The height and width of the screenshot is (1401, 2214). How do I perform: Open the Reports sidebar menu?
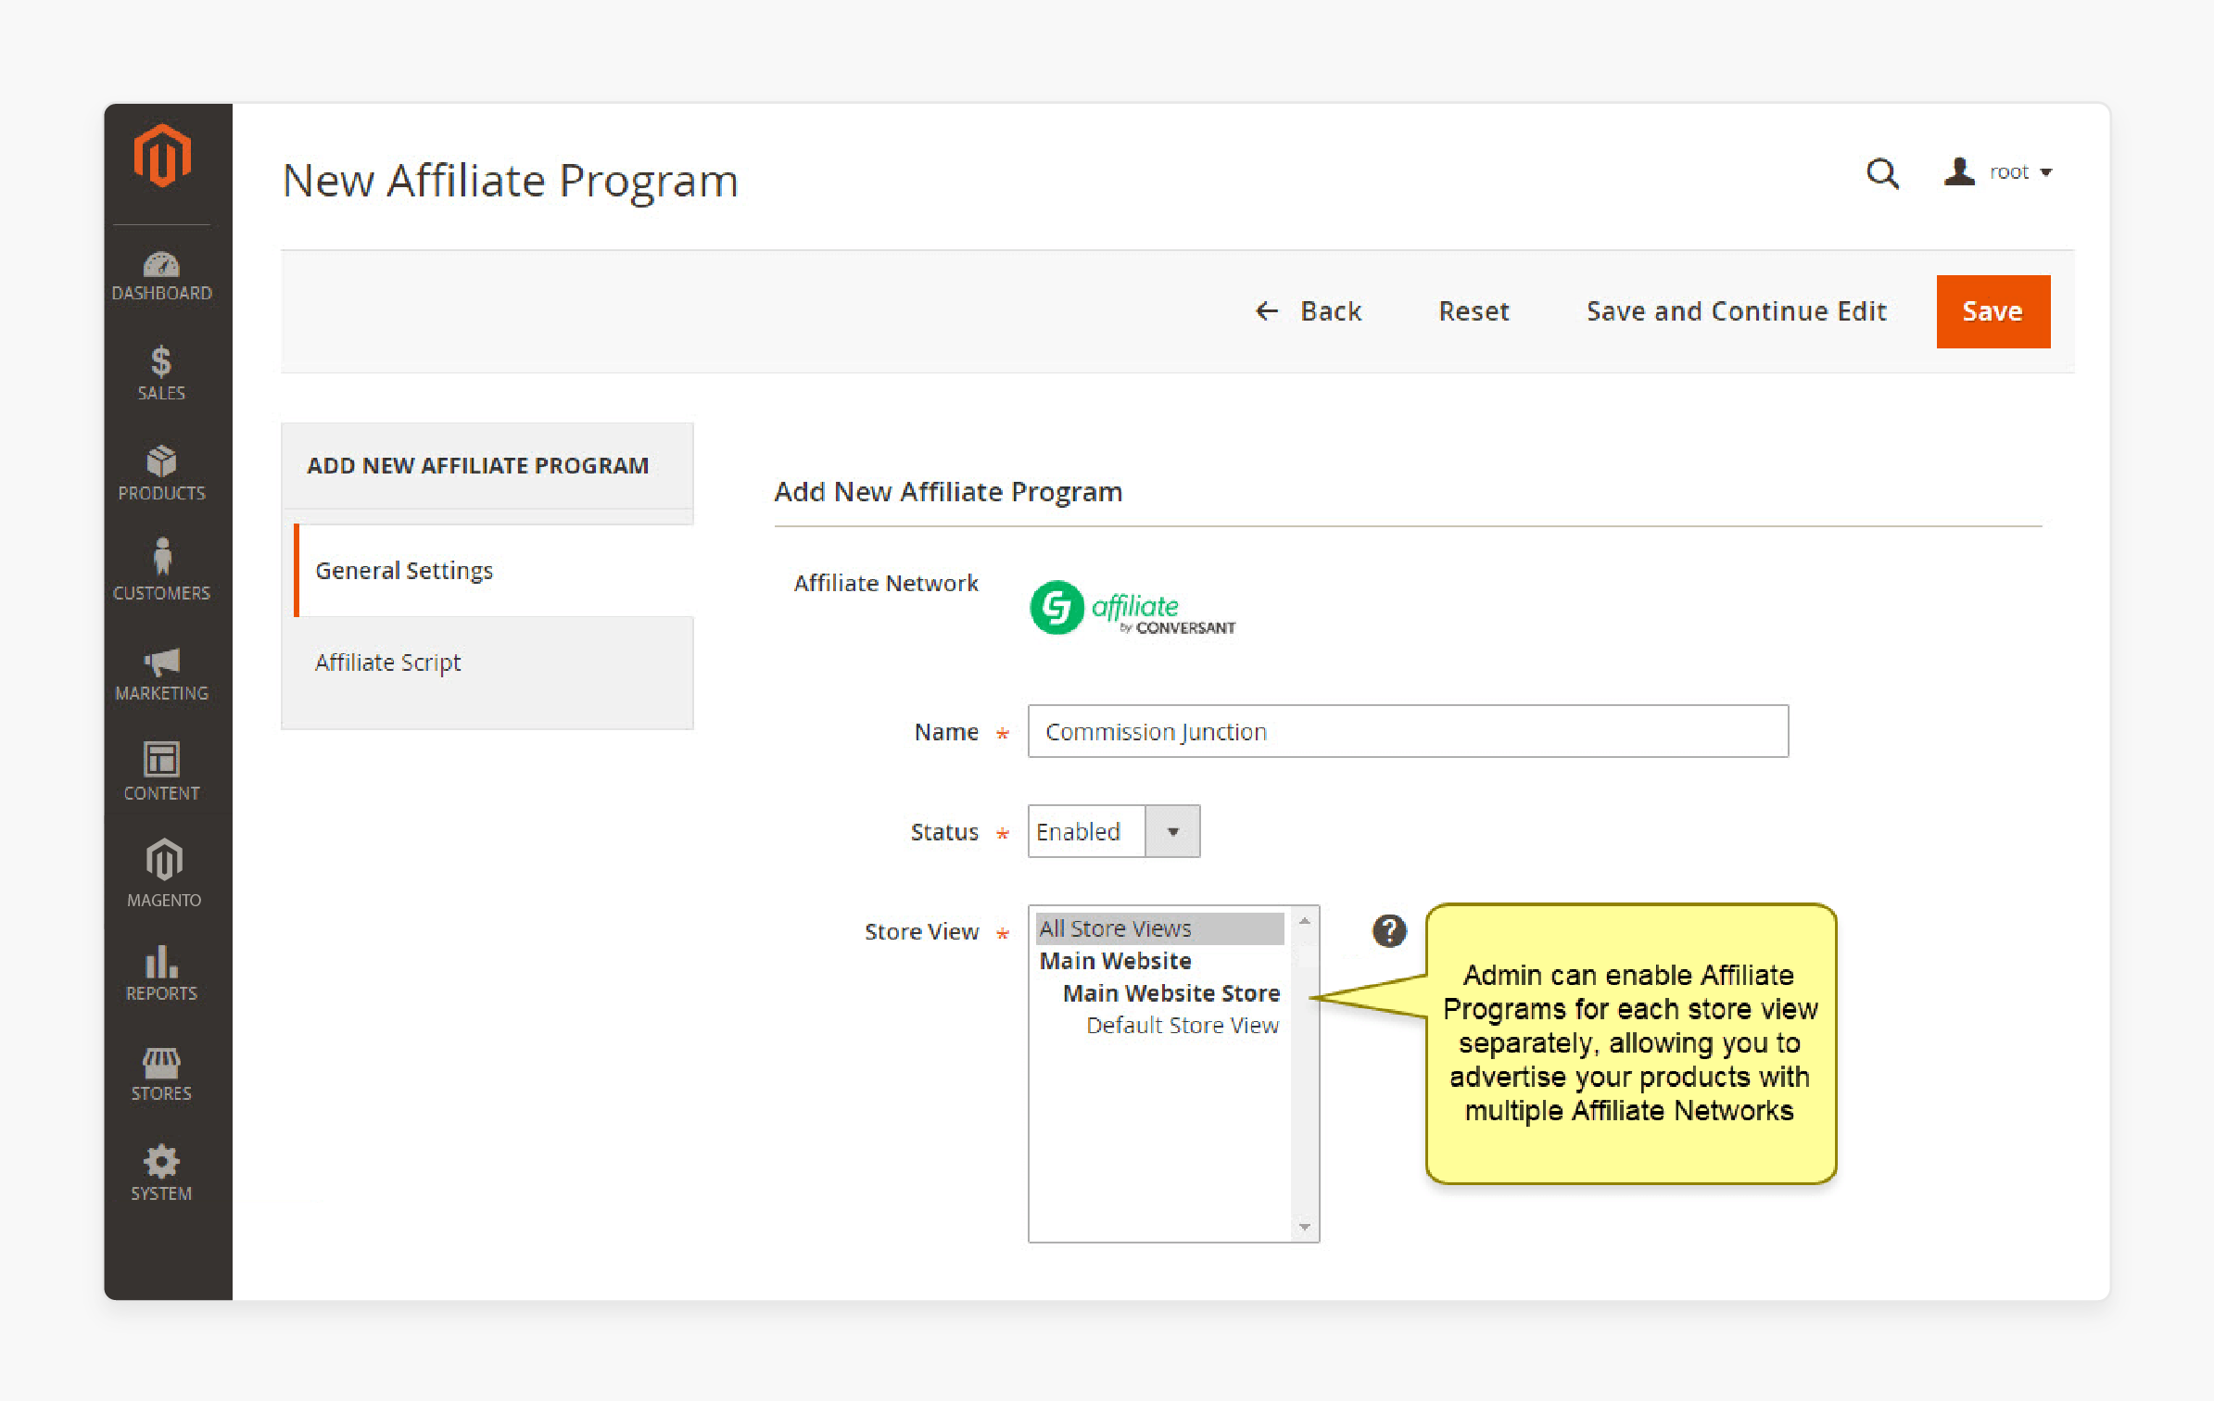point(162,974)
